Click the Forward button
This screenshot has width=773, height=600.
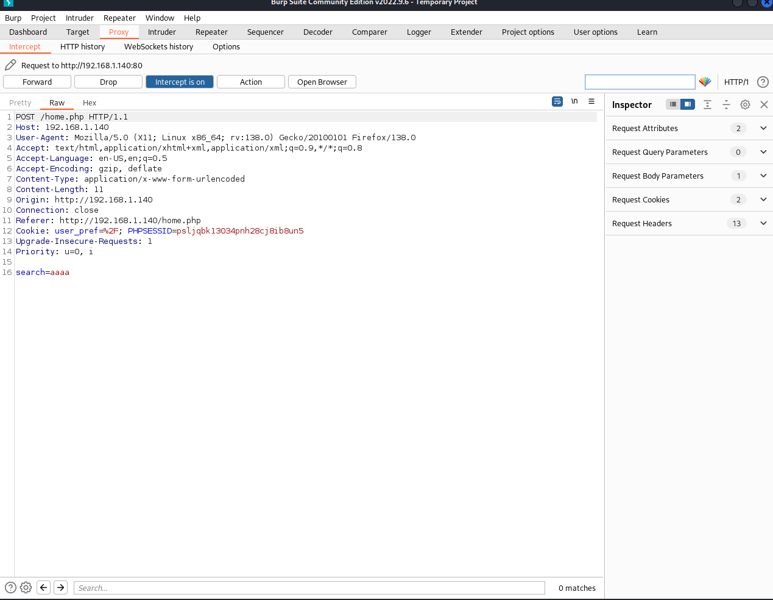37,82
